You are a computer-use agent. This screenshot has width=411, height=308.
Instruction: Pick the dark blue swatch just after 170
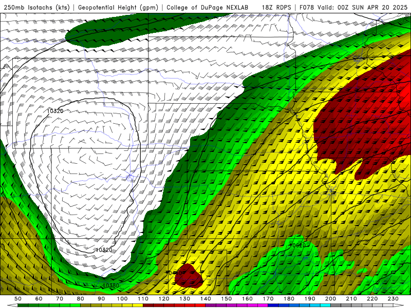273,305
